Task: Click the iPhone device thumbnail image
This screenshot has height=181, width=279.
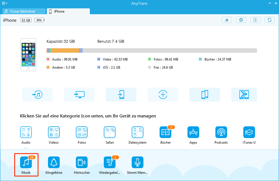Action: point(28,55)
